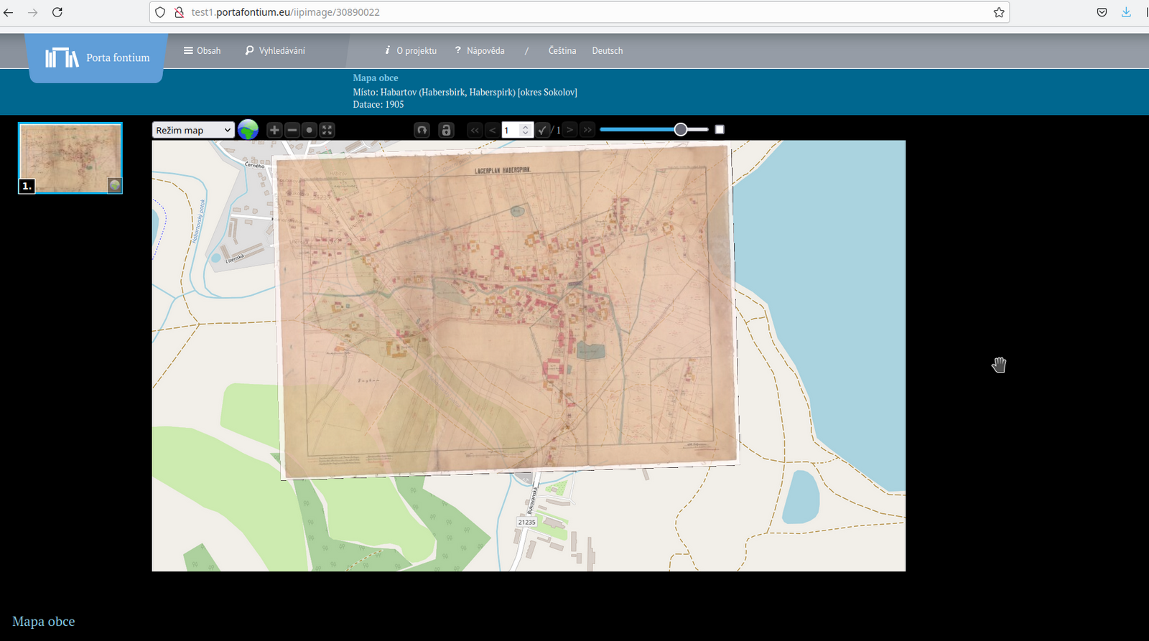Open Vyhledávání search menu

coord(275,51)
